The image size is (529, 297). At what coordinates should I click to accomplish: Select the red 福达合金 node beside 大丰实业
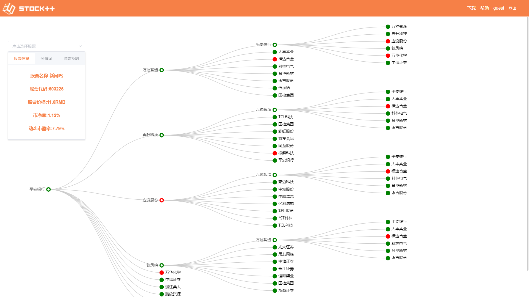click(275, 59)
